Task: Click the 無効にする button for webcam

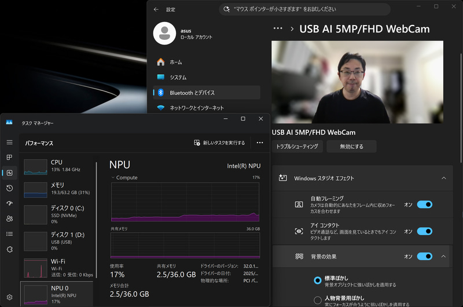Action: coord(351,147)
